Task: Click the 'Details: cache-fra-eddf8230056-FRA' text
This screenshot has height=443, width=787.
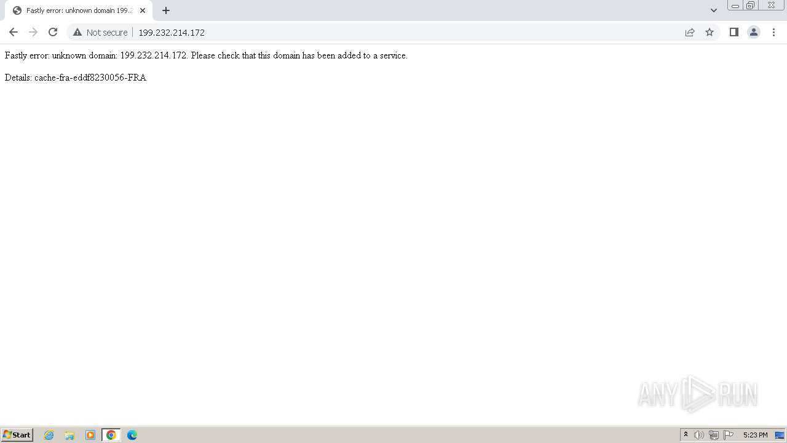Action: coord(76,78)
